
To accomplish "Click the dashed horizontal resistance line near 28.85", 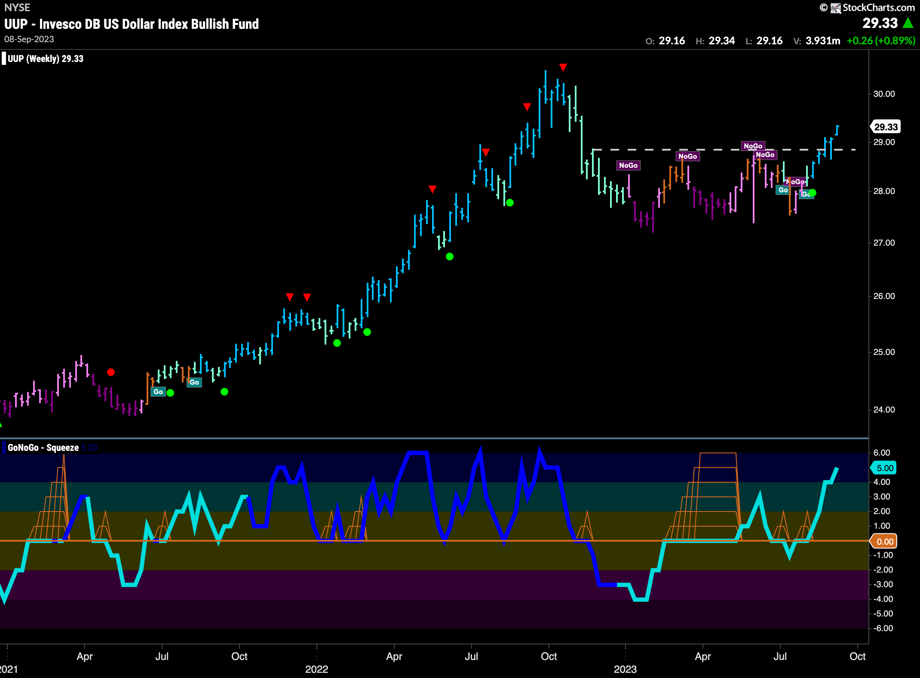I will tap(724, 150).
